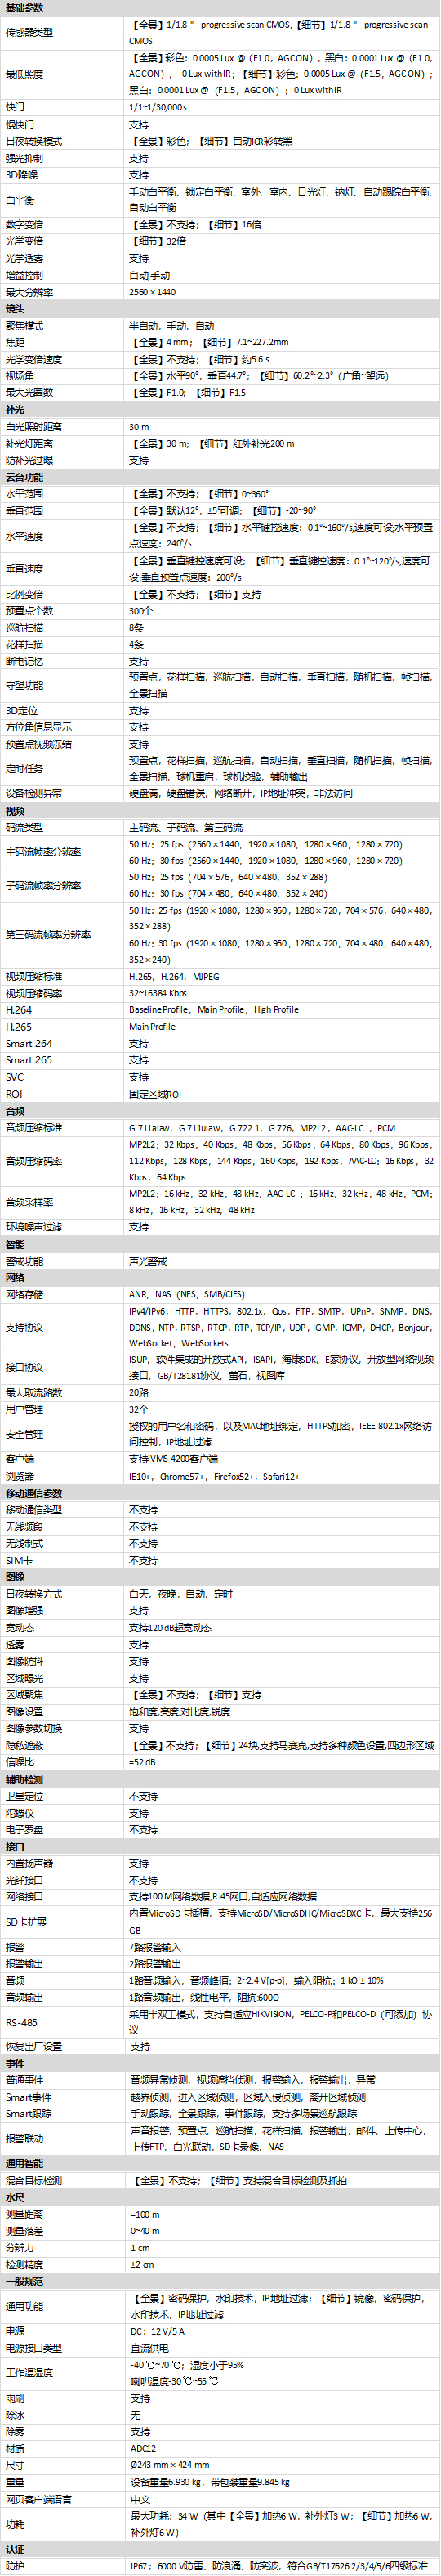The height and width of the screenshot is (2576, 441).
Task: Click the '网络接口' row label
Action: pyautogui.click(x=25, y=1897)
